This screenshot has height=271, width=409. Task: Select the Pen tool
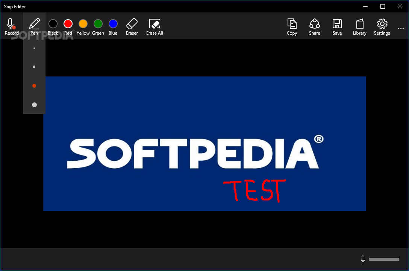point(34,26)
